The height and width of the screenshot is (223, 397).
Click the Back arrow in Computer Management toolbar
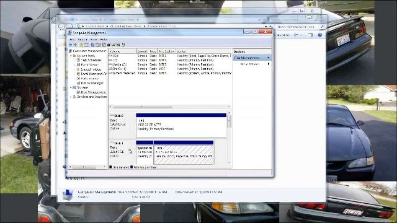coord(71,45)
